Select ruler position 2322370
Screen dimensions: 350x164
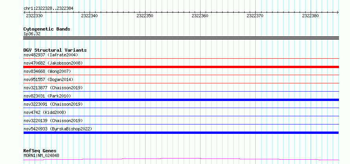coord(255,16)
